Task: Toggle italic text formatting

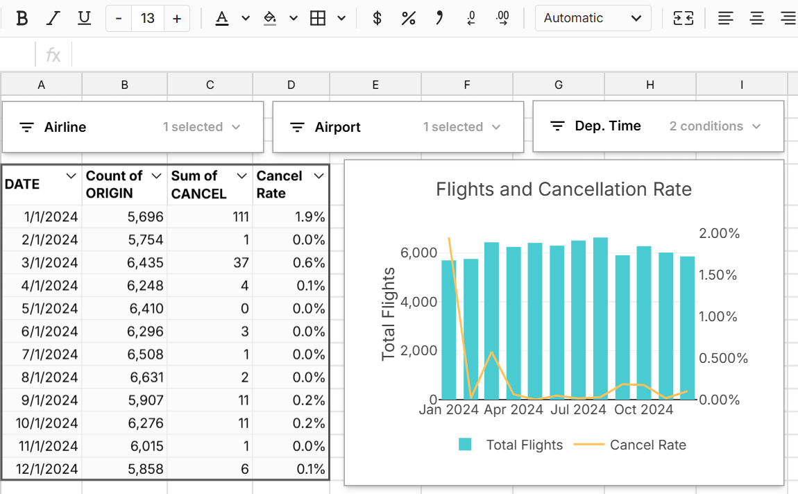Action: [x=53, y=19]
